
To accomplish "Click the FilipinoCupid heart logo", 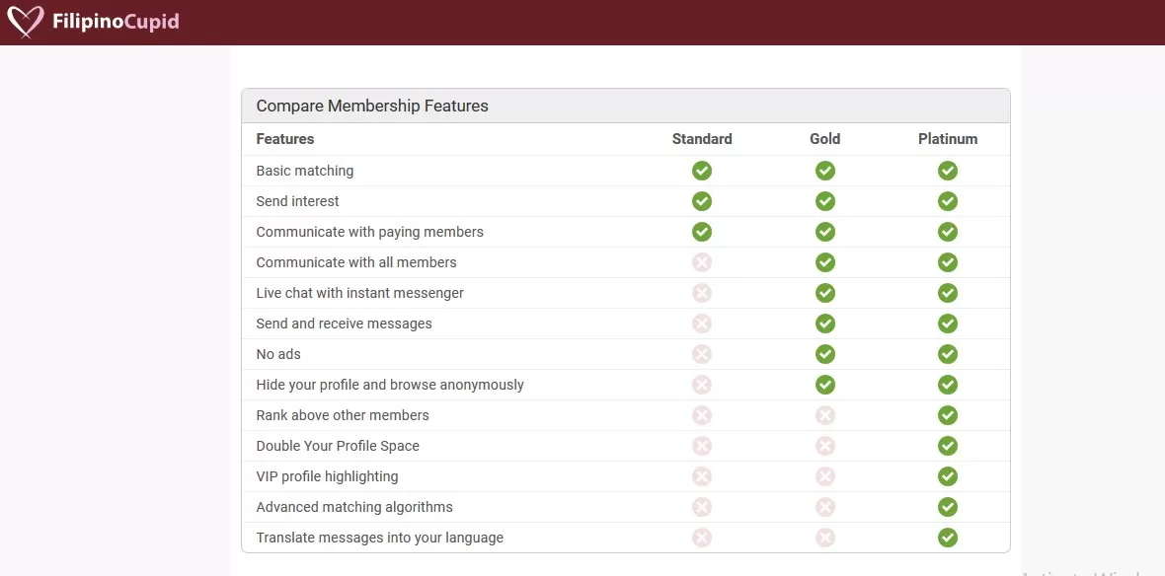I will (26, 22).
